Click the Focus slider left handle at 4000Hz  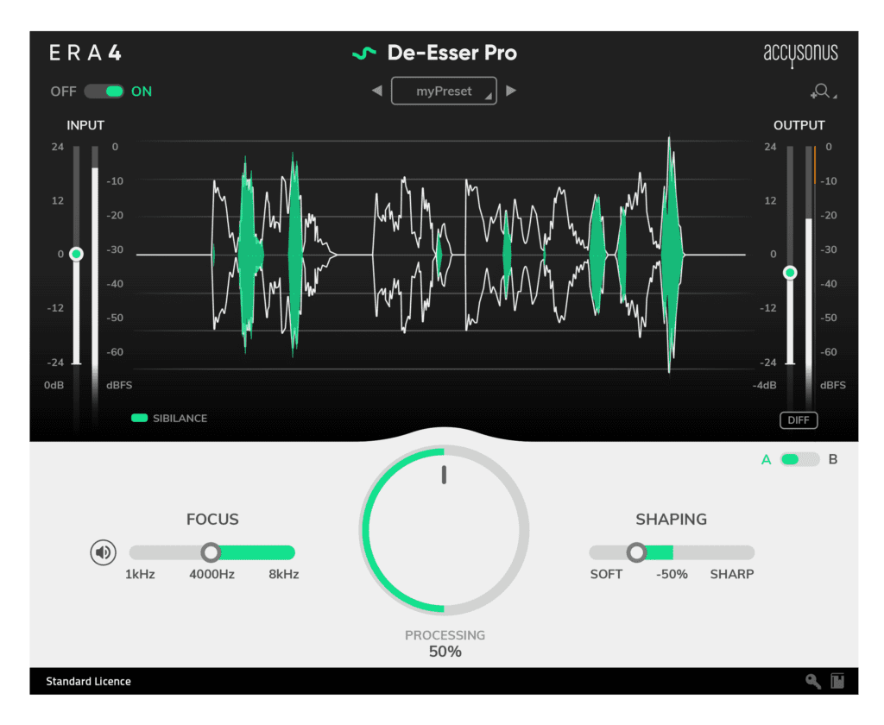[211, 552]
